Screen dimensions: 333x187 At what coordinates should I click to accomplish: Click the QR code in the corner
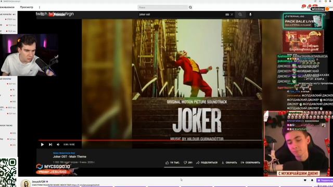click(8, 172)
